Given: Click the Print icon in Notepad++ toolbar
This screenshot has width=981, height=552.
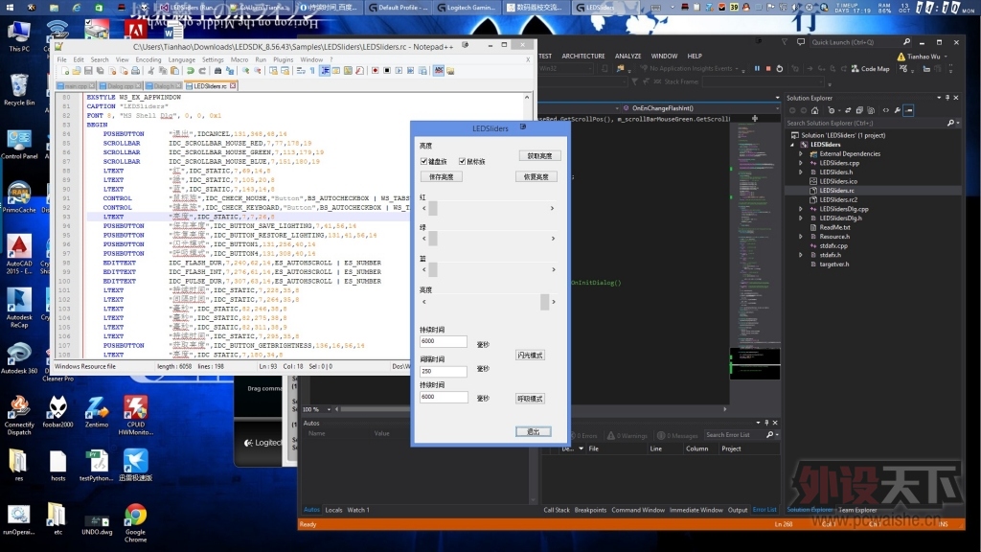Looking at the screenshot, I should click(x=135, y=71).
